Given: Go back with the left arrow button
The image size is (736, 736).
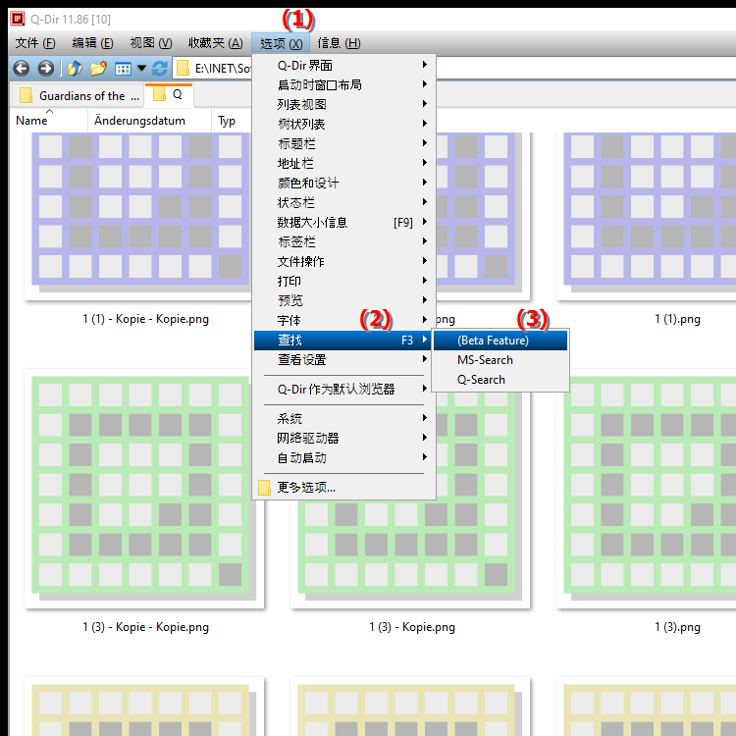Looking at the screenshot, I should coord(22,69).
